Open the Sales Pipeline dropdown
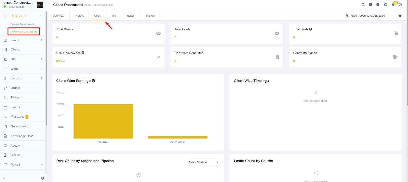 tap(203, 162)
